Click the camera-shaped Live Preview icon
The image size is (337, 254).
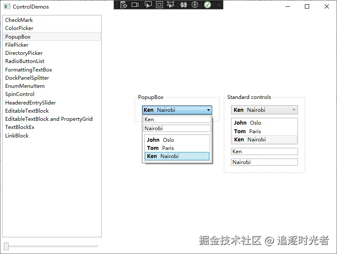click(135, 5)
